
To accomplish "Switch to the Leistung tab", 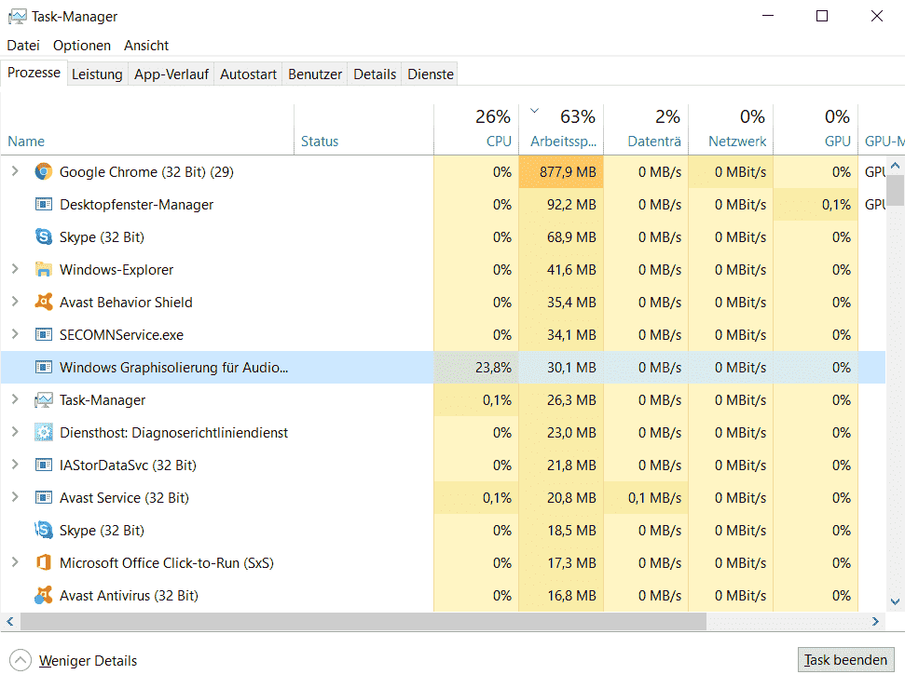I will 97,74.
